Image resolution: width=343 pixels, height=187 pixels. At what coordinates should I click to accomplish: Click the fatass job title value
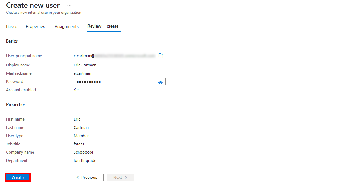[79, 144]
